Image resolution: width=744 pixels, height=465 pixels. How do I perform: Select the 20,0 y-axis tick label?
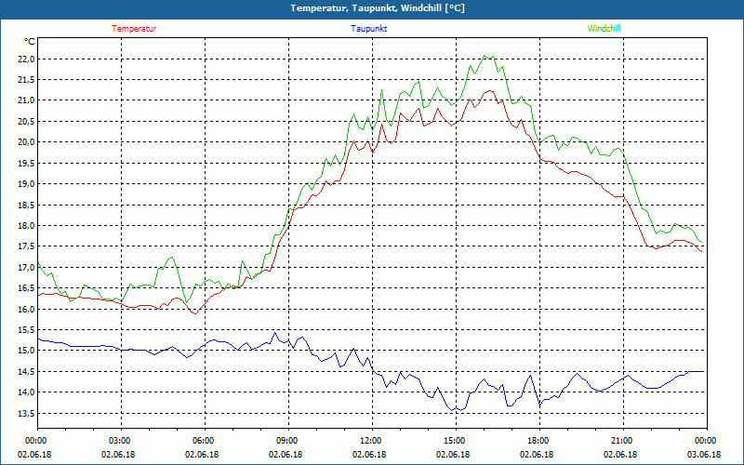tap(25, 142)
